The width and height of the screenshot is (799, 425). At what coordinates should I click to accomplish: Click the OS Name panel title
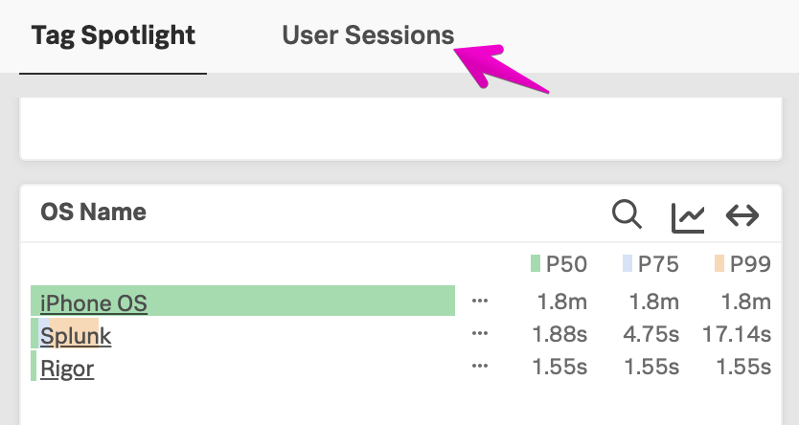coord(93,212)
